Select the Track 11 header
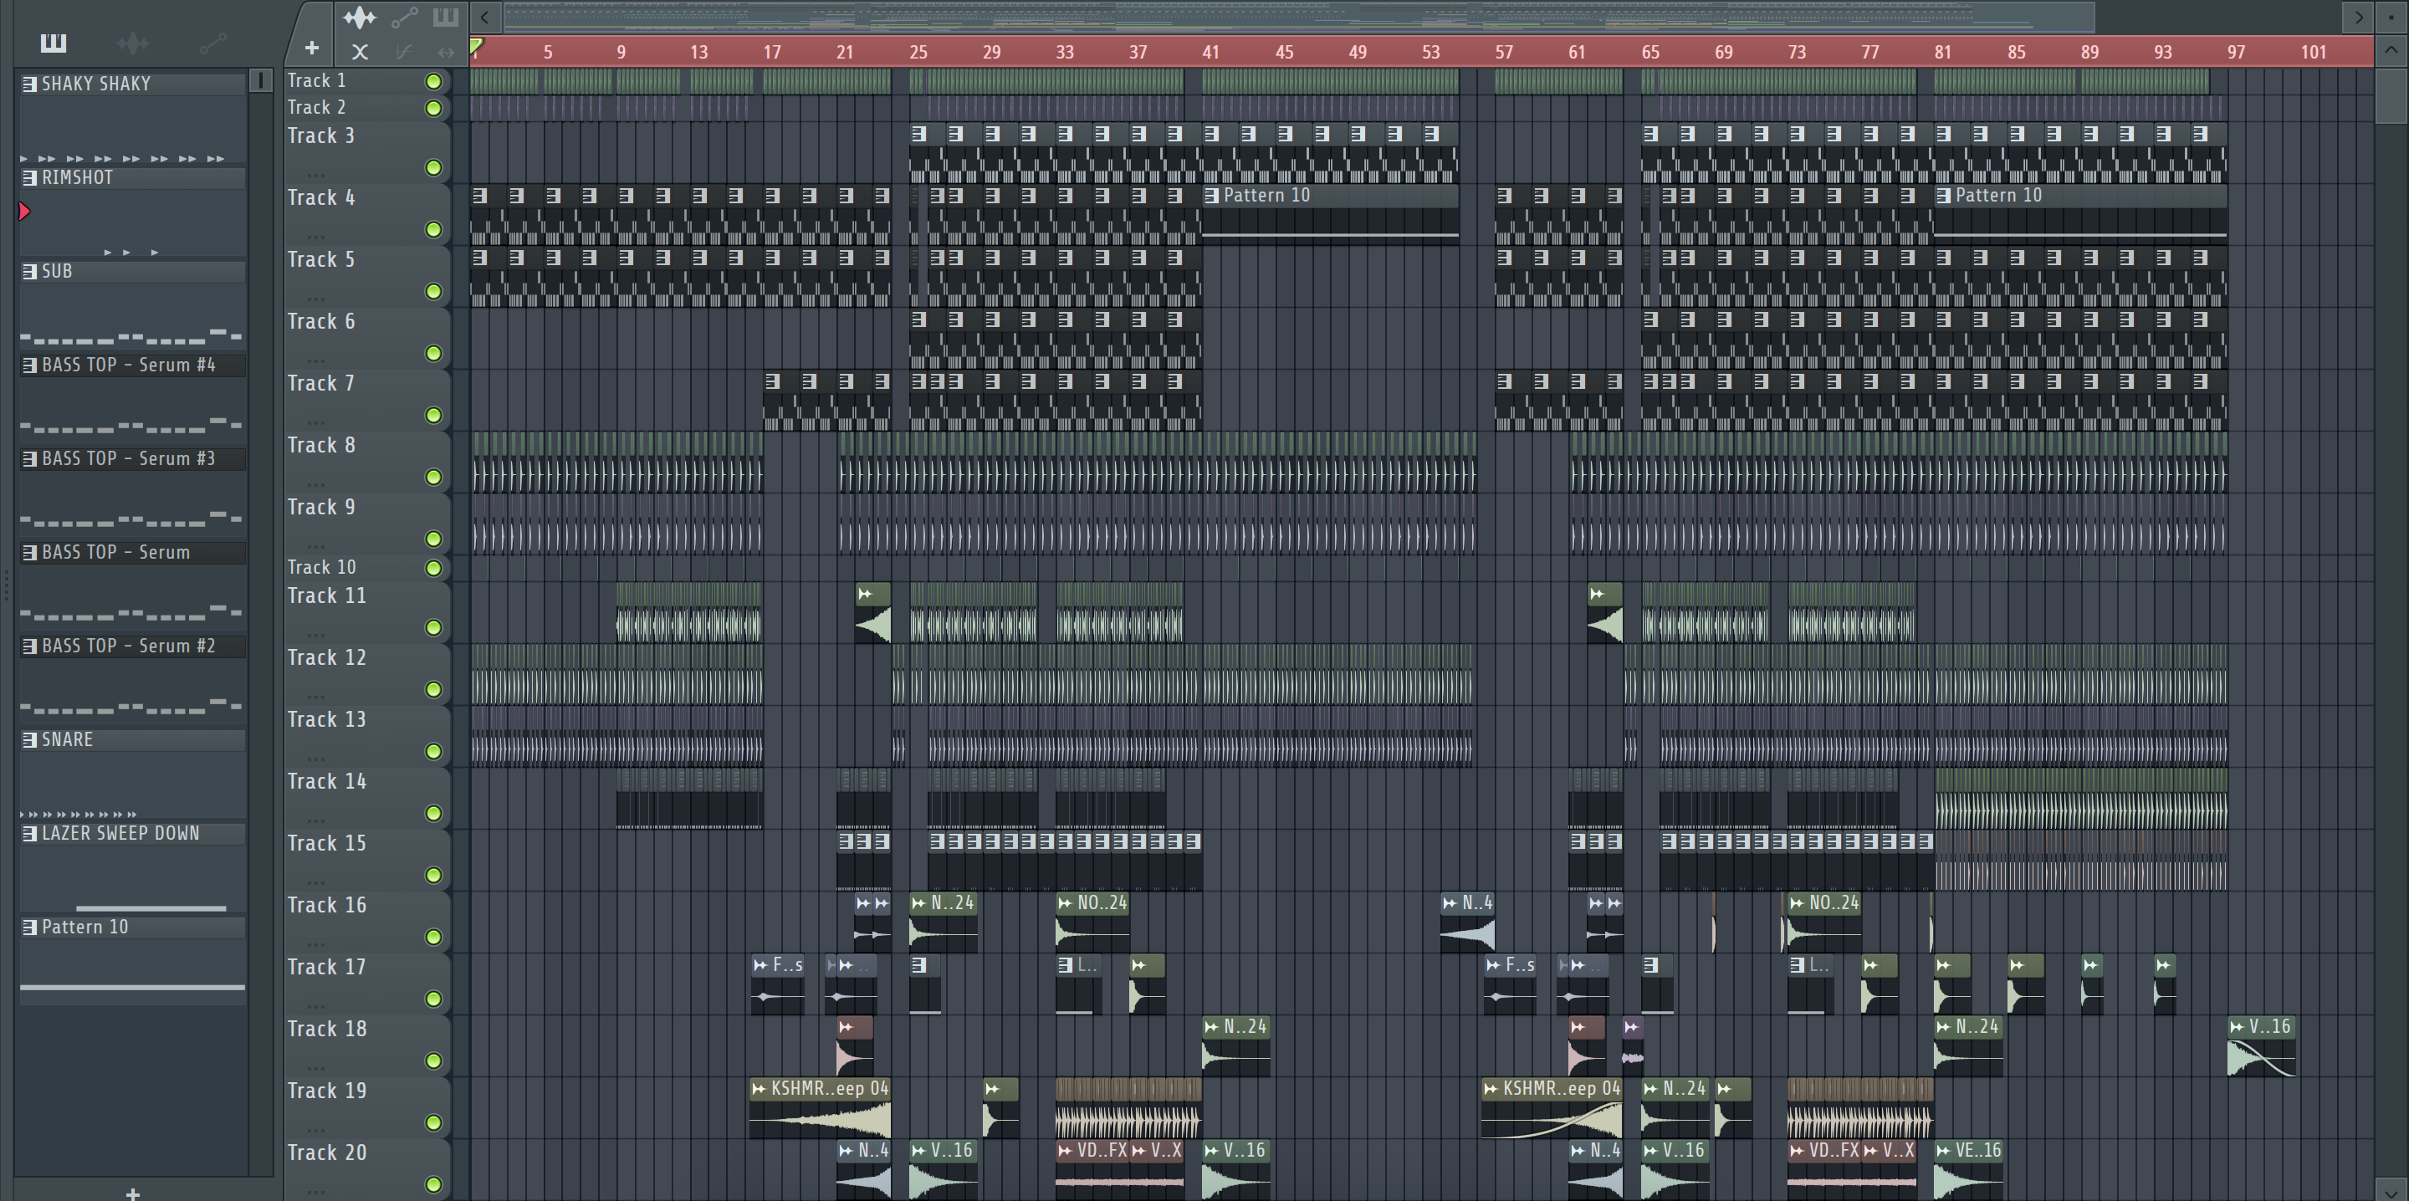 366,611
